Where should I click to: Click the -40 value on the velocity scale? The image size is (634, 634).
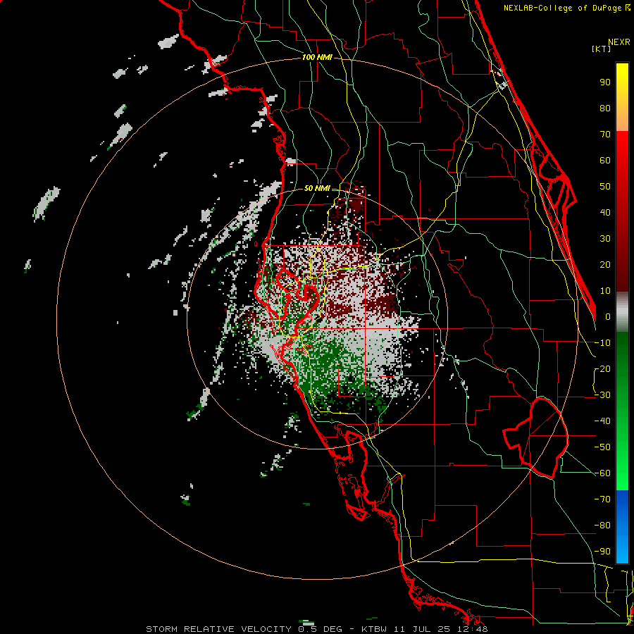coord(602,421)
